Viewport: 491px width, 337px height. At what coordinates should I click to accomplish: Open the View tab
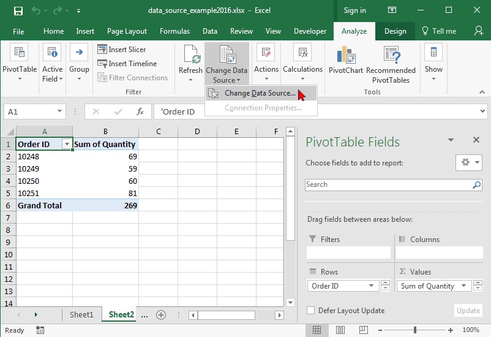coord(273,31)
